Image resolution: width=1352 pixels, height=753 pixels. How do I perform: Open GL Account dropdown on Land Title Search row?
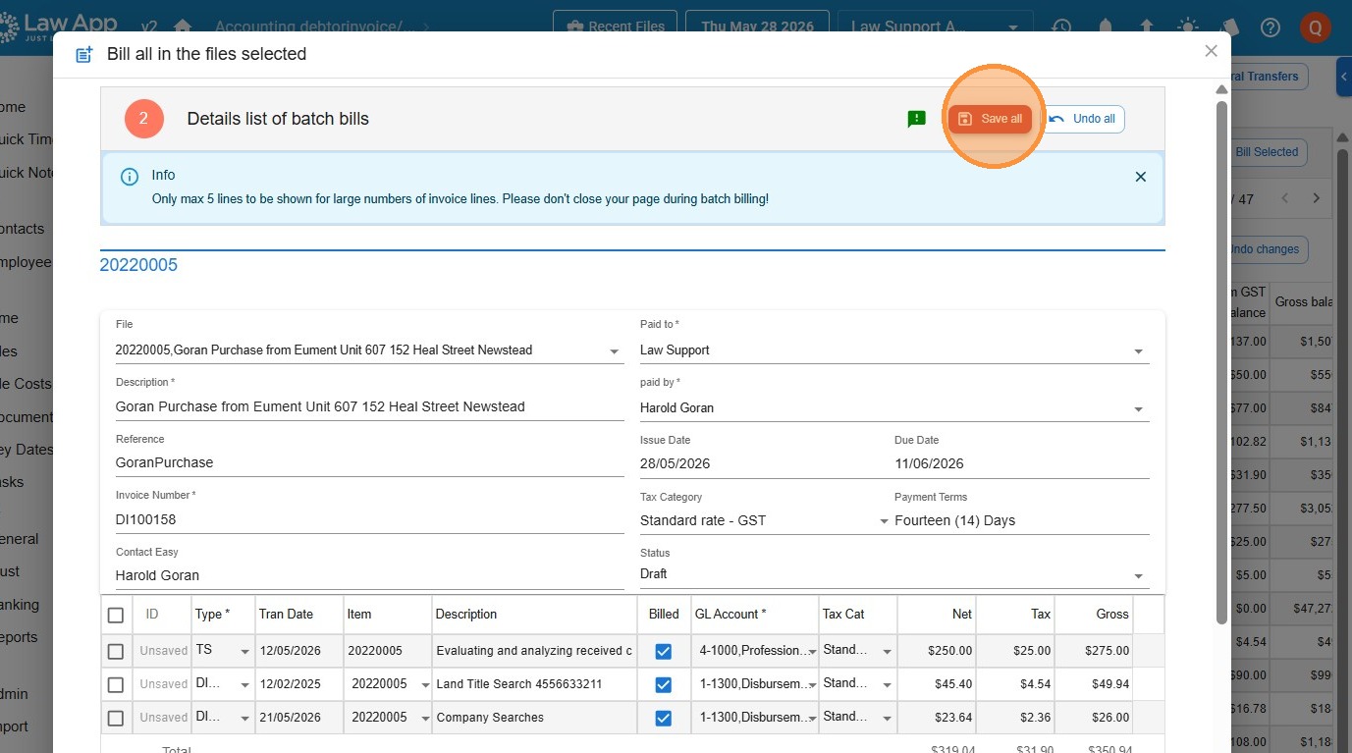point(756,684)
